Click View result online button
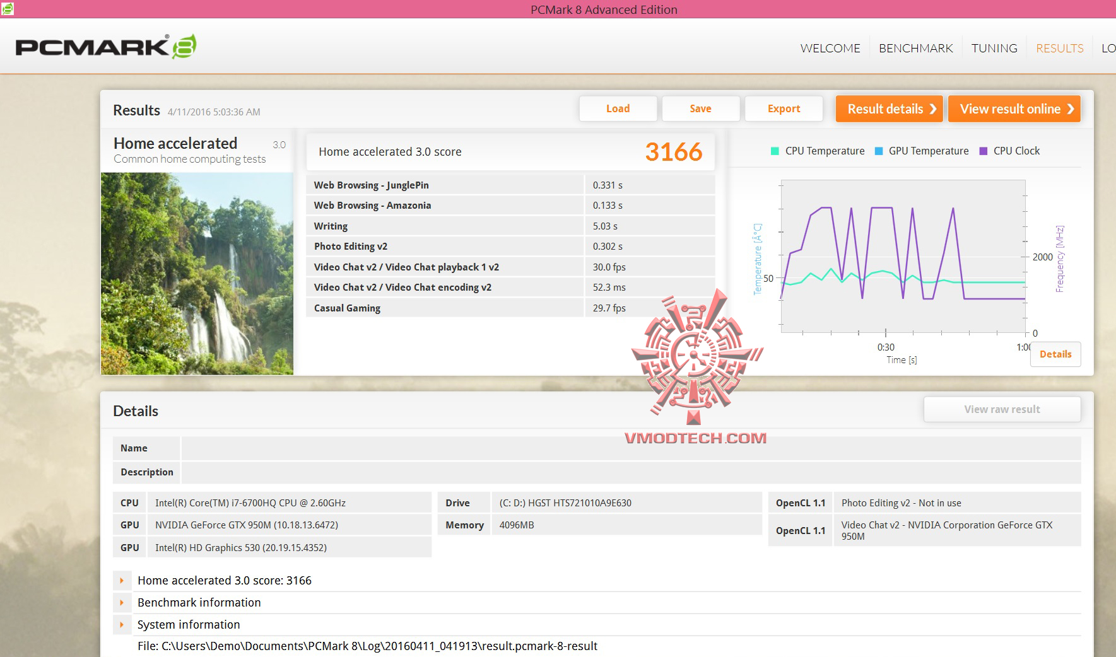This screenshot has height=657, width=1116. [x=1014, y=108]
